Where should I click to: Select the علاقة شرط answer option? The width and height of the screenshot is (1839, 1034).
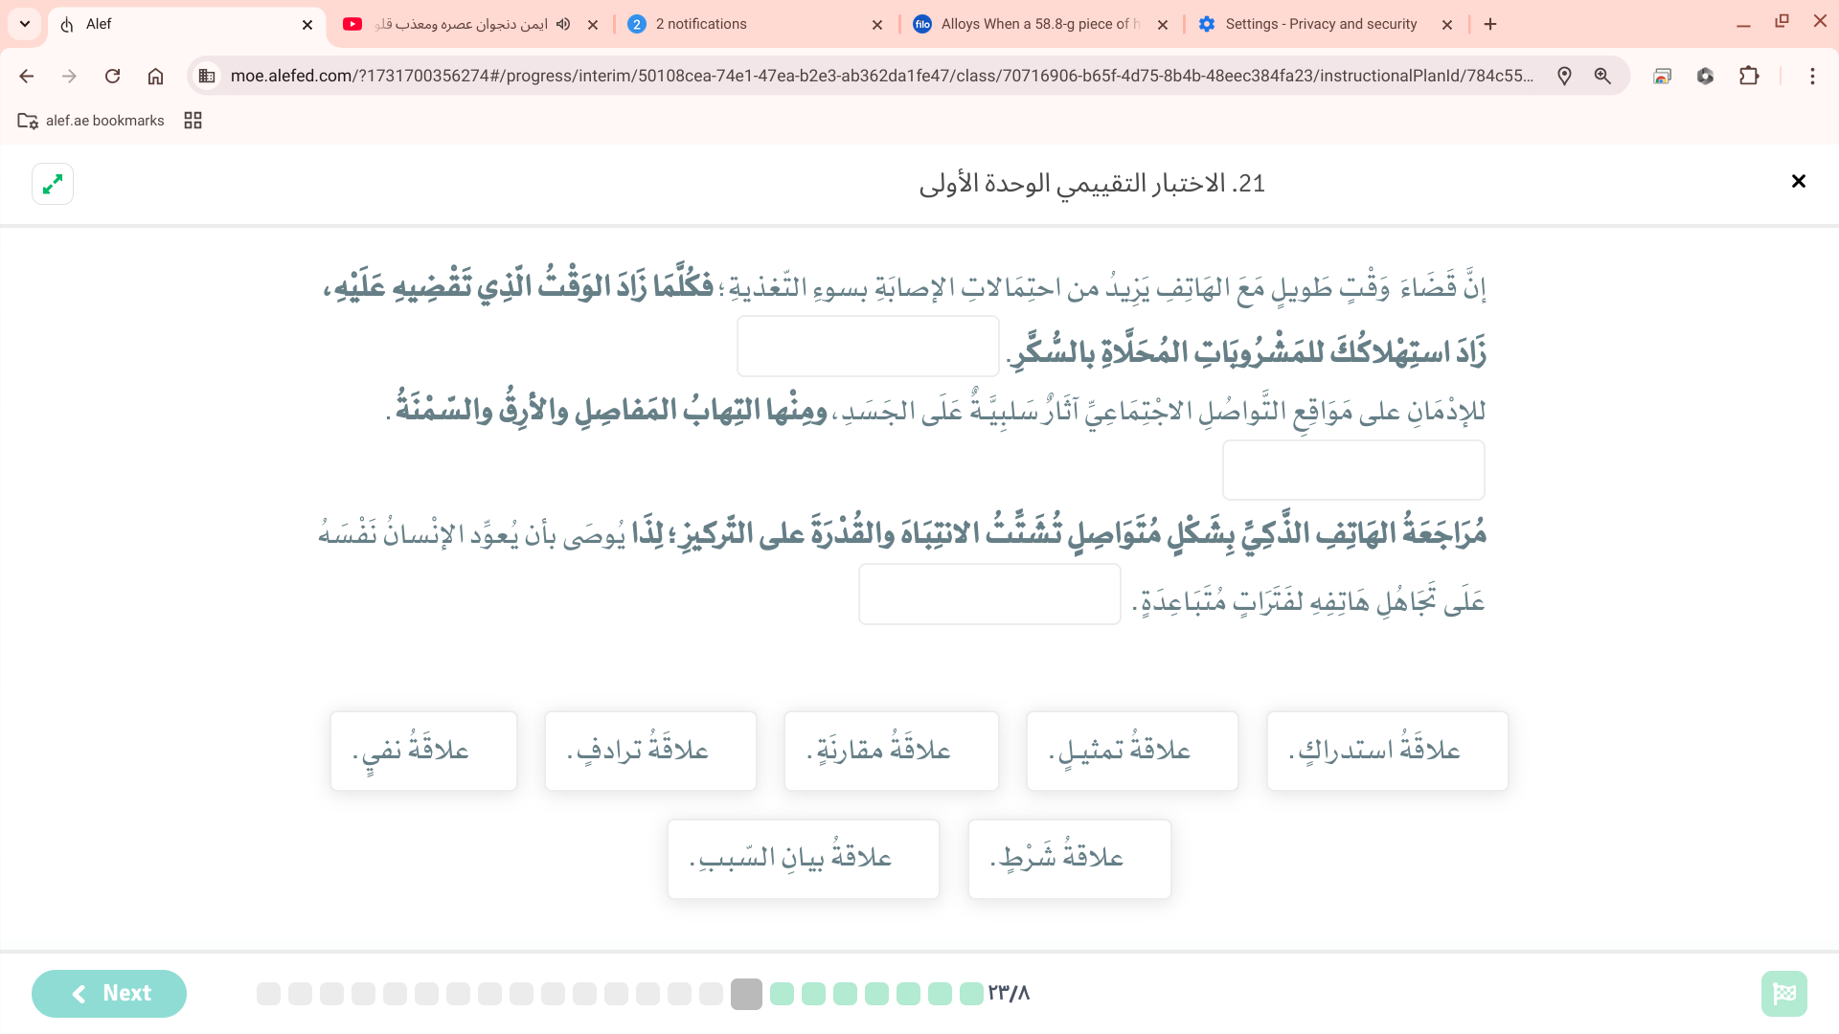(1069, 859)
